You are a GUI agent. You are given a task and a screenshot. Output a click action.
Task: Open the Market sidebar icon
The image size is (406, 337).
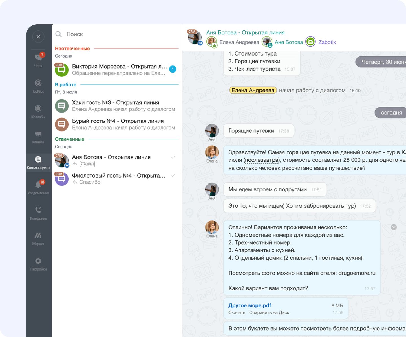38,238
